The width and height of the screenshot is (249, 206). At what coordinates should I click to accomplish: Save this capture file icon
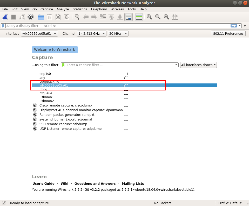[x=50, y=17]
